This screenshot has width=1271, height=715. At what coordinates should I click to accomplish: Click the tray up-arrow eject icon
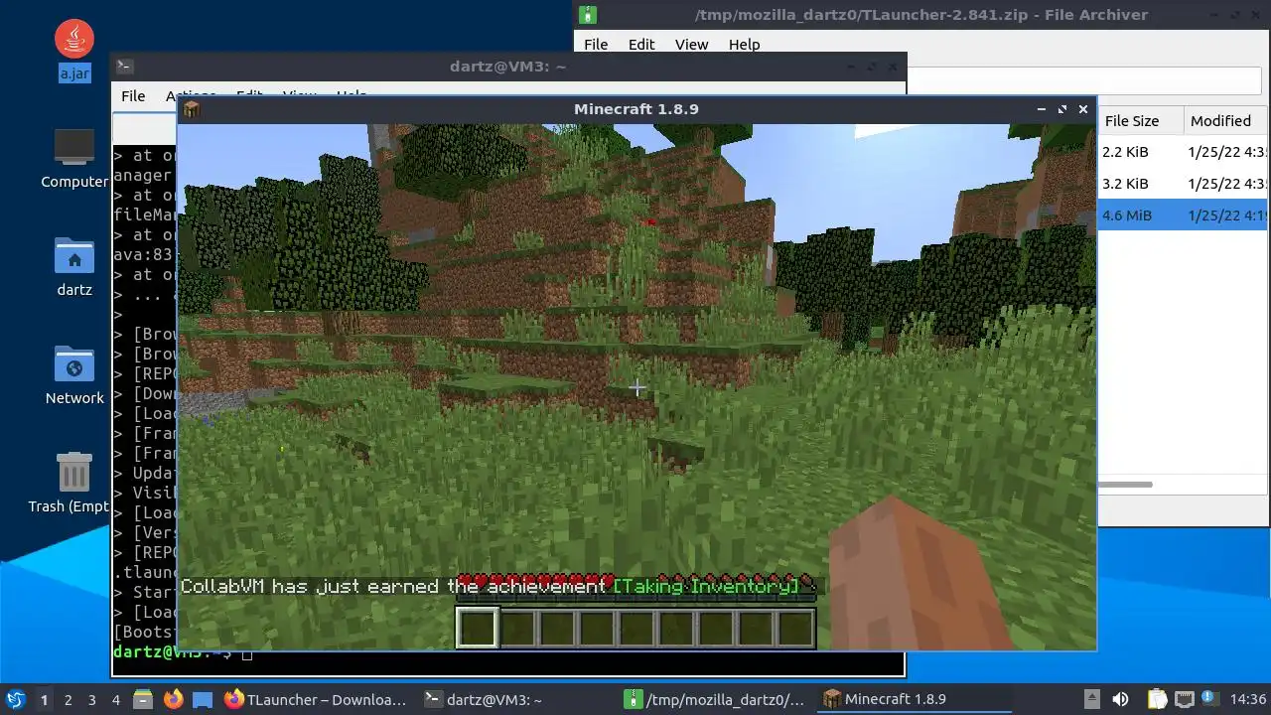pyautogui.click(x=1091, y=699)
